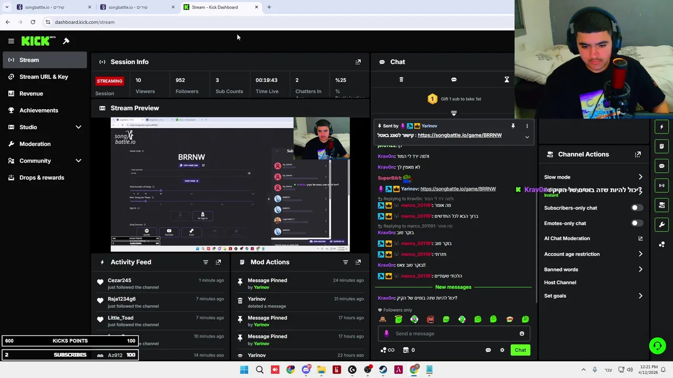Pop out the Activity Feed panel
673x378 pixels.
click(x=218, y=262)
